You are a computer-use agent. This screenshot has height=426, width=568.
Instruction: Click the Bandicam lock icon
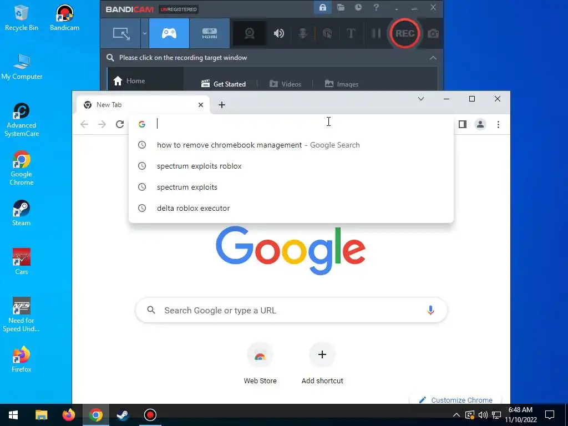point(322,8)
